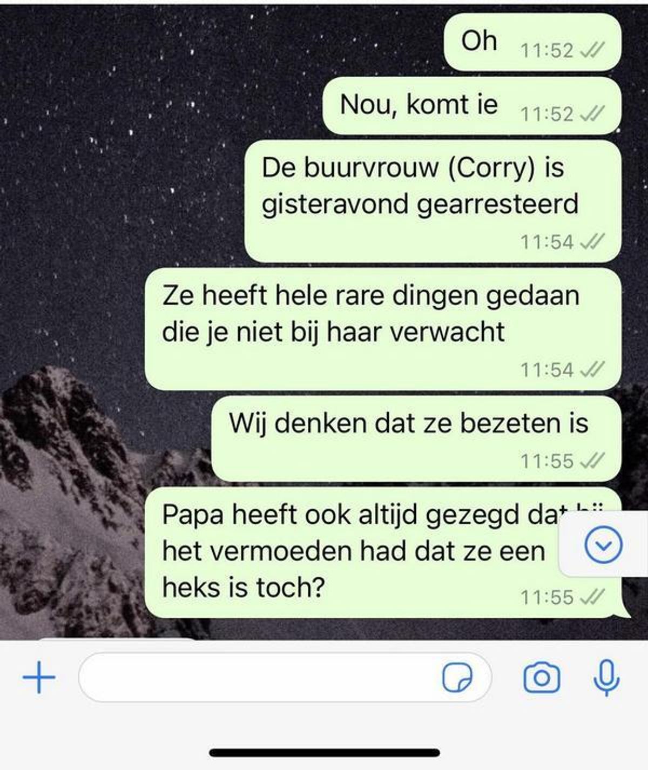Select the "Oh" message bubble
The height and width of the screenshot is (770, 648).
click(532, 42)
